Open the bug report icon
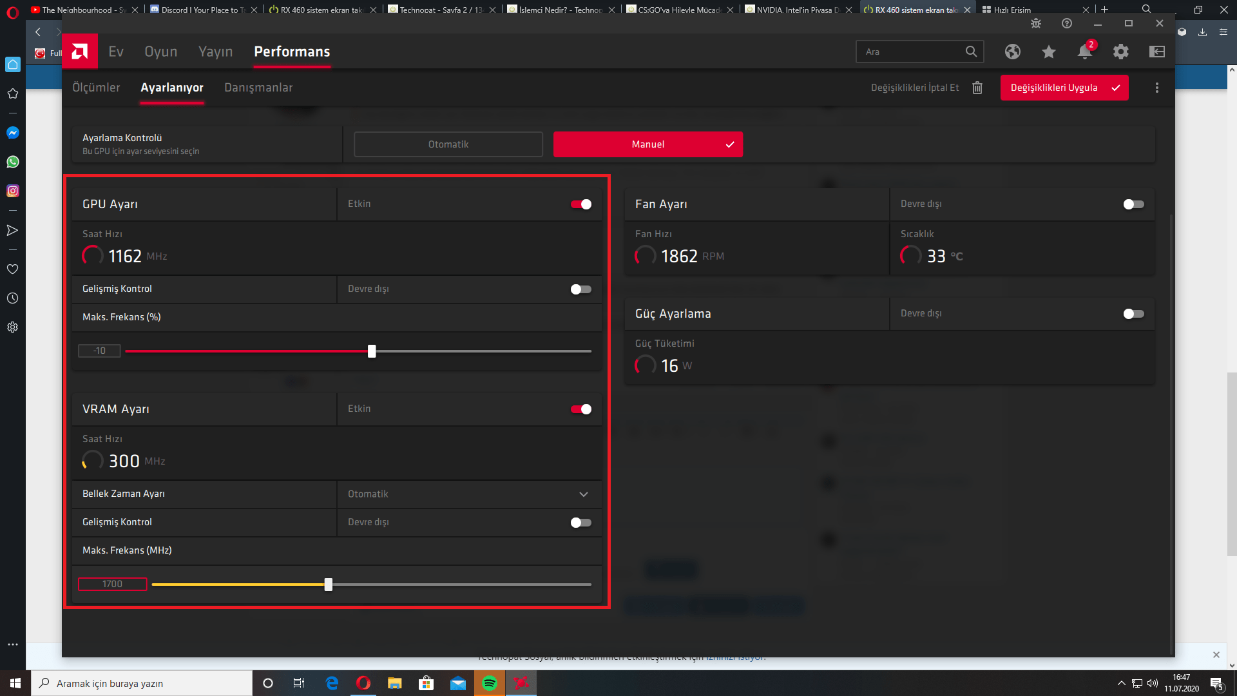Image resolution: width=1237 pixels, height=696 pixels. coord(1036,23)
